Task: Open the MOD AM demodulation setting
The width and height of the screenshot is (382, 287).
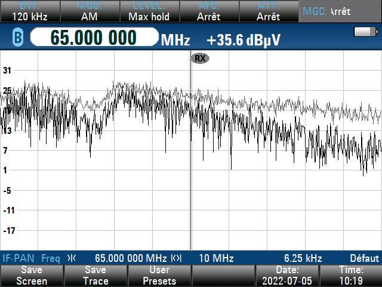Action: pyautogui.click(x=90, y=11)
